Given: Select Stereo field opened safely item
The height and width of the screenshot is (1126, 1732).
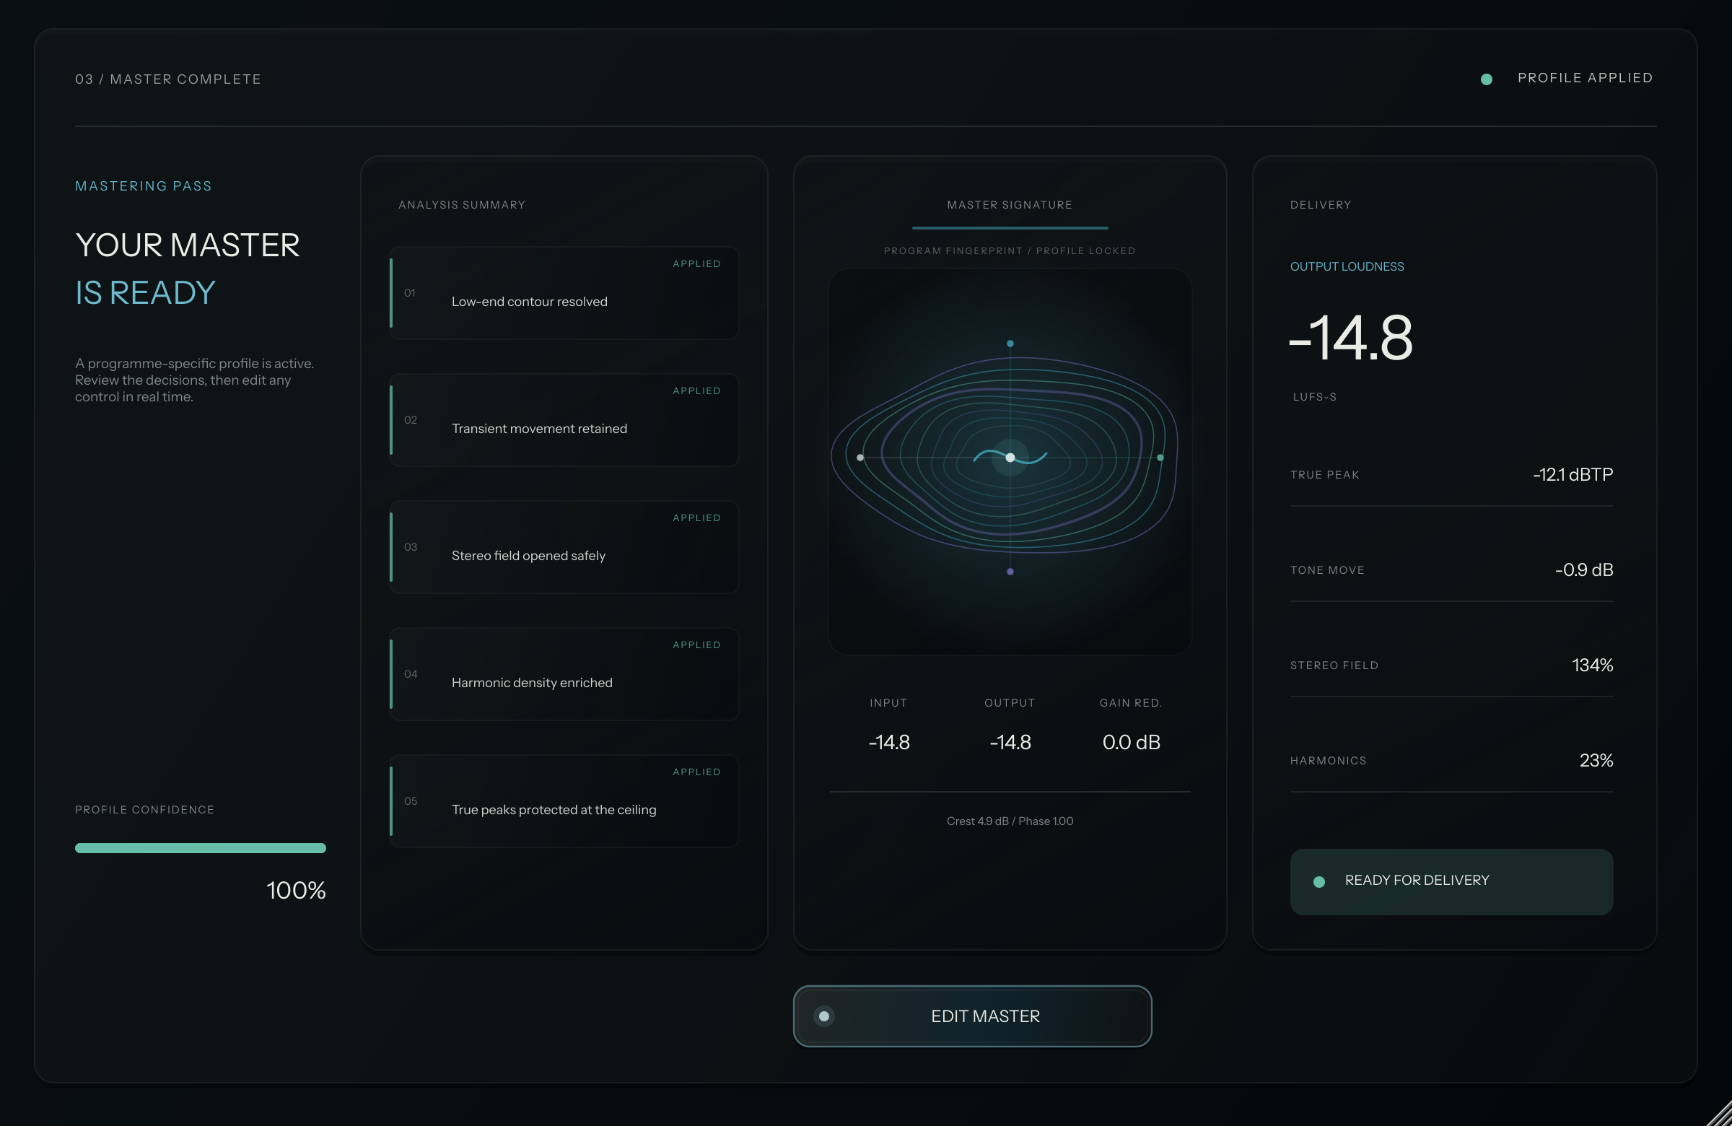Looking at the screenshot, I should coord(564,546).
